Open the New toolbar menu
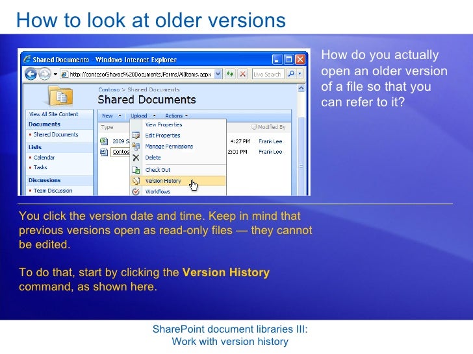Viewport: 473px width, 354px height. [x=111, y=115]
